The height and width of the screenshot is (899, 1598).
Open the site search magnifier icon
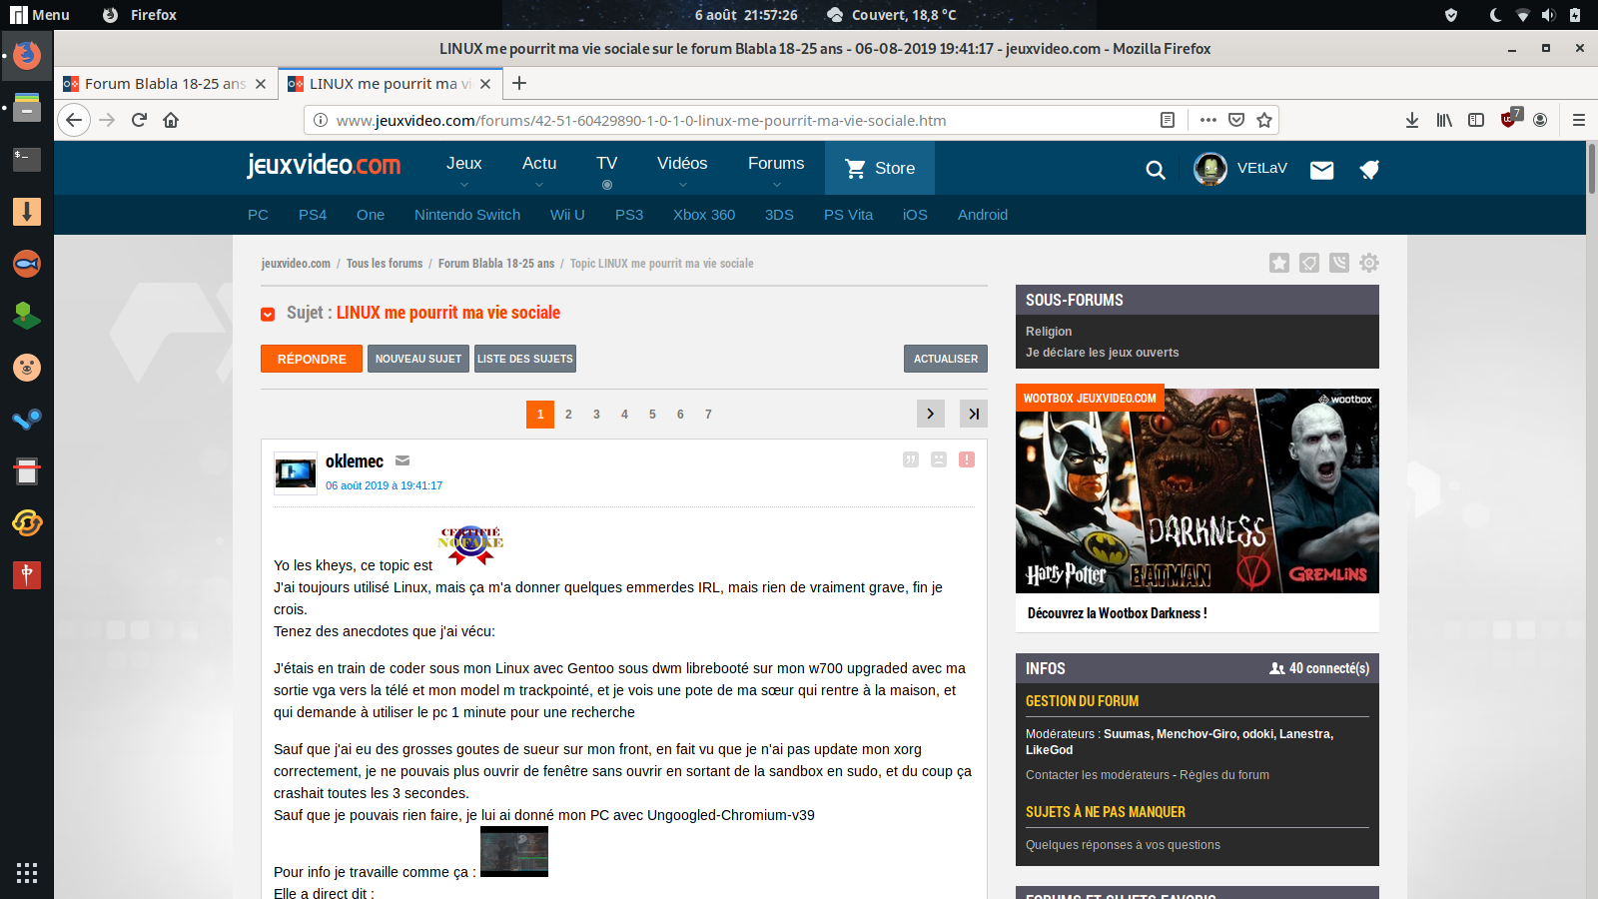1156,170
